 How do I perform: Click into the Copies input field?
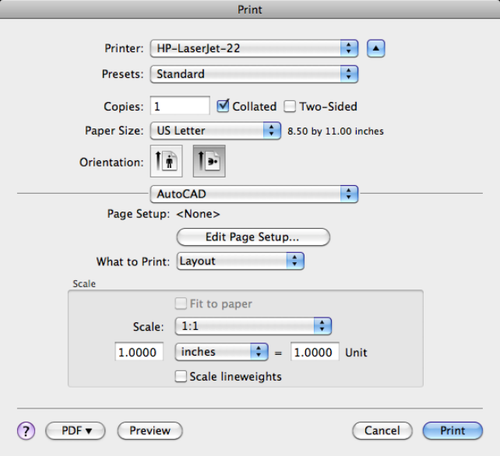179,106
